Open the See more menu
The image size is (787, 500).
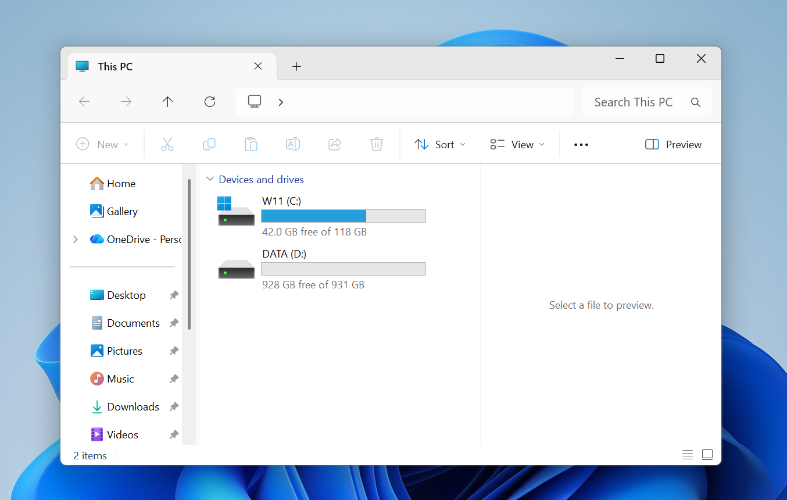pyautogui.click(x=581, y=144)
